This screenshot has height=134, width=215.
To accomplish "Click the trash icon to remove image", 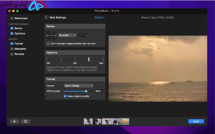I will (x=25, y=121).
